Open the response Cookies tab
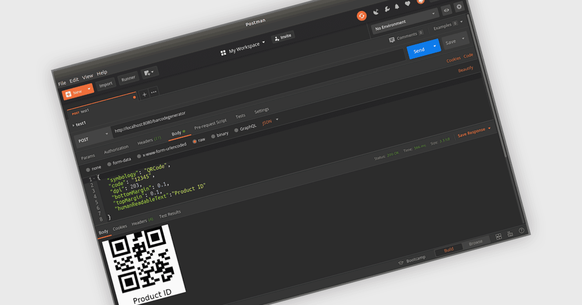Screen dimensions: 582x305 click(120, 227)
